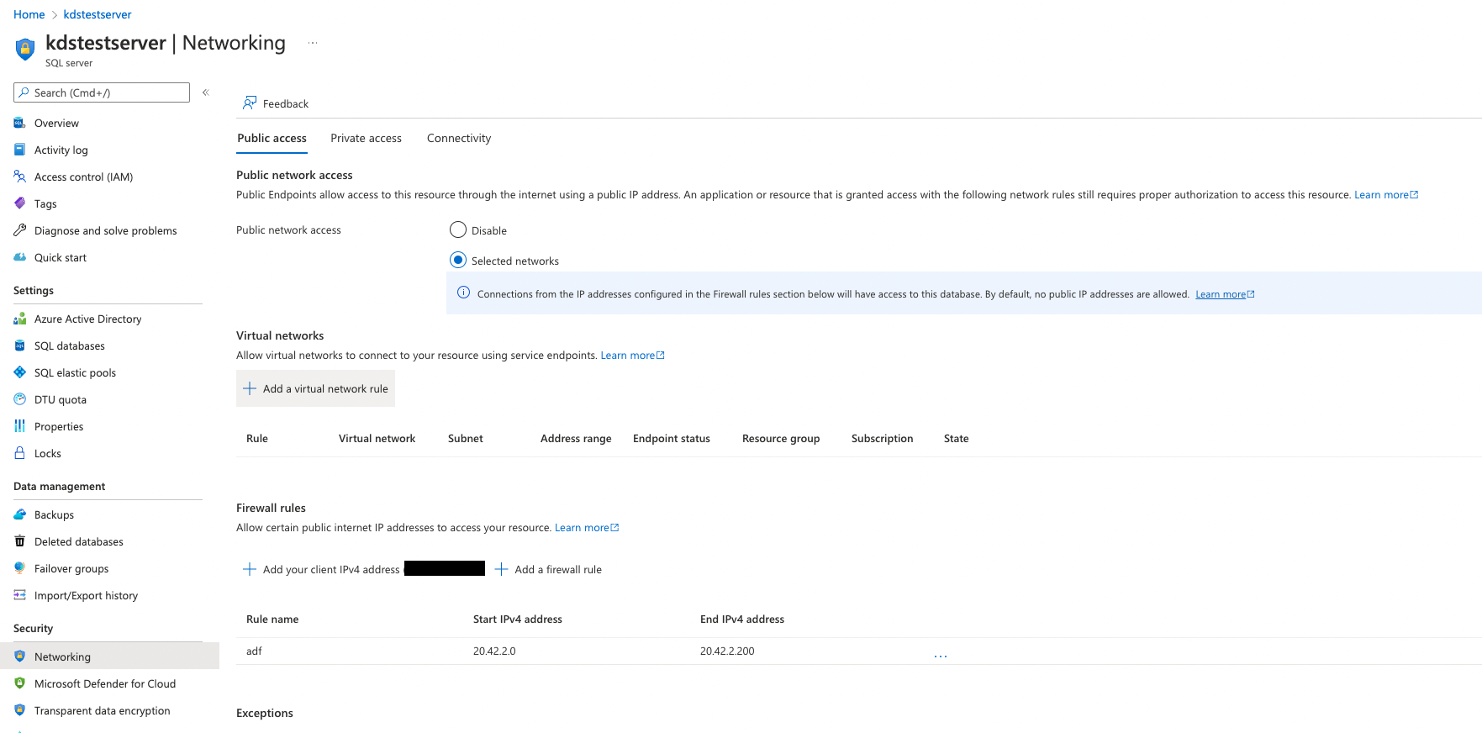Collapse the left sidebar menu
This screenshot has height=733, width=1482.
(x=205, y=92)
